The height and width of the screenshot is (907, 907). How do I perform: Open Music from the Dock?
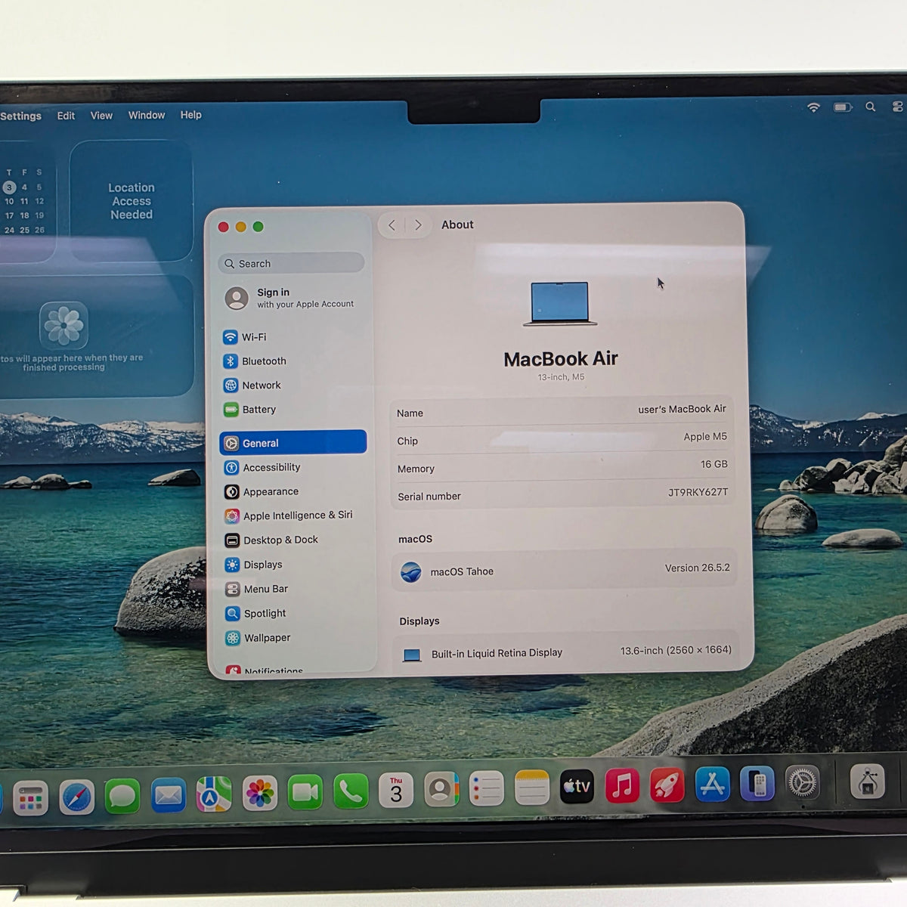[x=622, y=787]
